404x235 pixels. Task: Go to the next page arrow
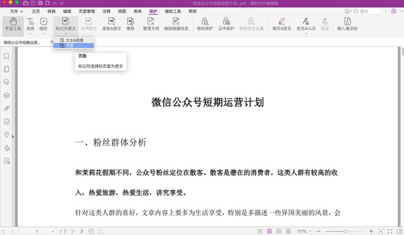click(x=72, y=231)
